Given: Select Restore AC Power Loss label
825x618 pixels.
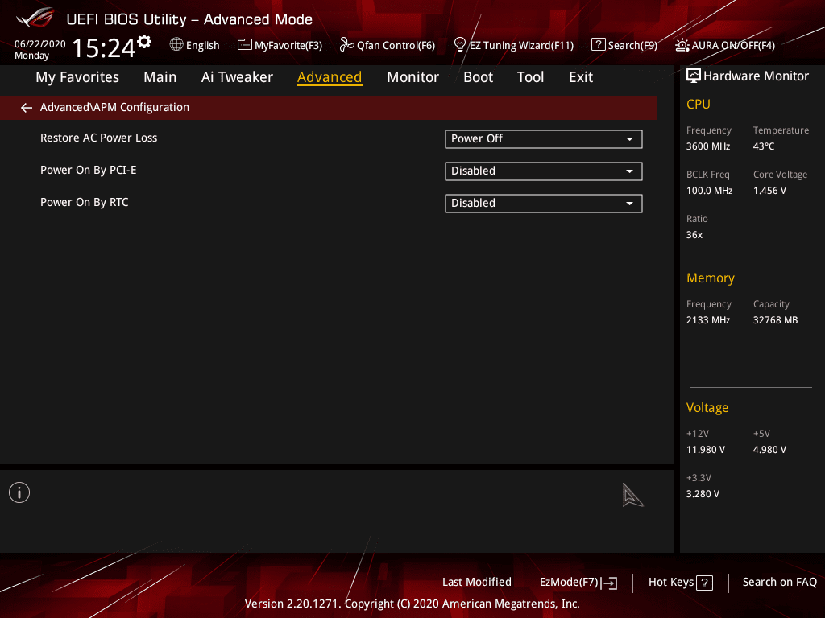Looking at the screenshot, I should point(99,138).
